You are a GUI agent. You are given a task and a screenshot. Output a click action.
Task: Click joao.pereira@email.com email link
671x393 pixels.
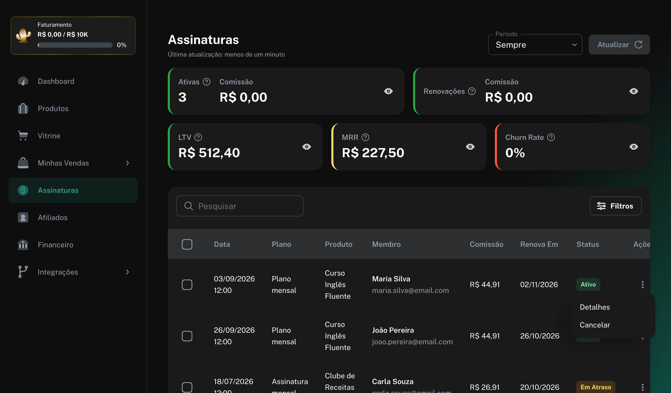pos(412,342)
